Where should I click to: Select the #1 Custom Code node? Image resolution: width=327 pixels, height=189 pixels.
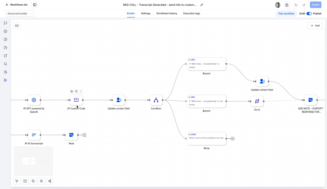pos(76,100)
